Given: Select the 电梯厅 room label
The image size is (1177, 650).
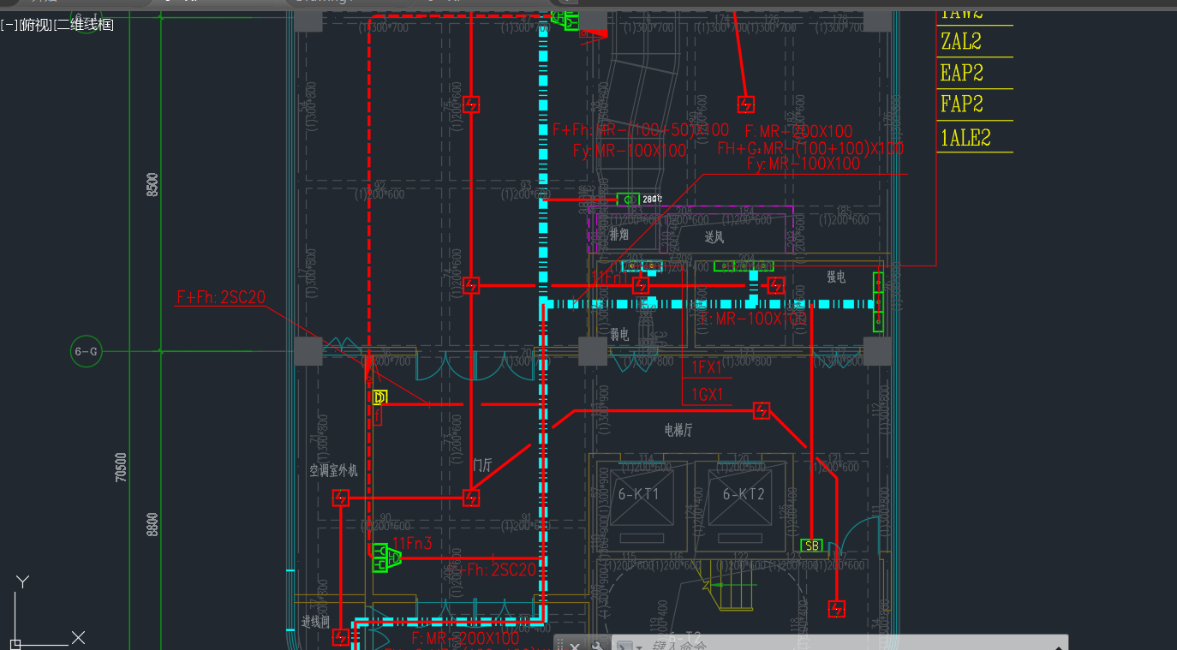Looking at the screenshot, I should click(x=678, y=431).
